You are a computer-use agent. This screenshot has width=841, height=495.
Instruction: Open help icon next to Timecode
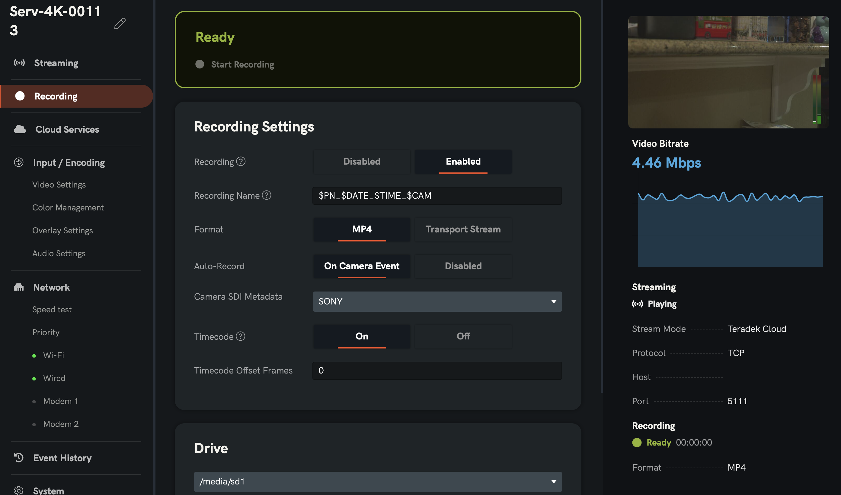coord(241,336)
